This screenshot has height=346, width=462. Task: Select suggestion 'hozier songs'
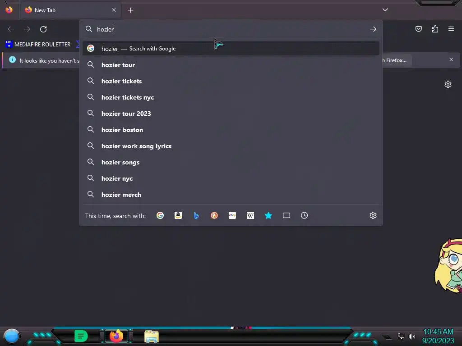tap(231, 162)
